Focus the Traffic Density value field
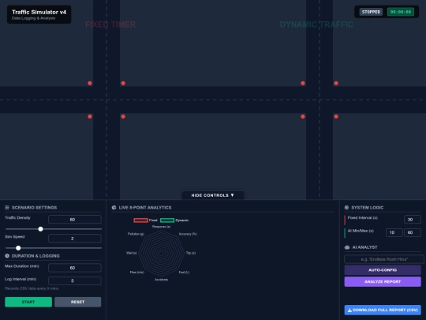 (x=75, y=220)
